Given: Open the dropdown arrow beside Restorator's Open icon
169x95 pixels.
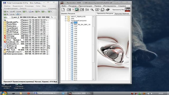Looking at the screenshot, I should pos(73,10).
